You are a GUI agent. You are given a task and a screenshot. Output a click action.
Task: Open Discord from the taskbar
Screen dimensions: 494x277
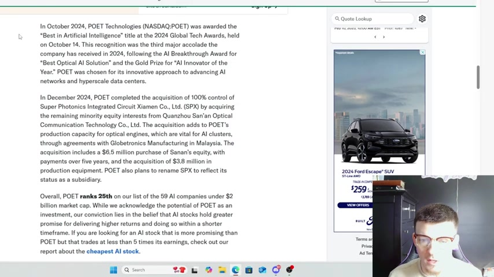(x=276, y=269)
